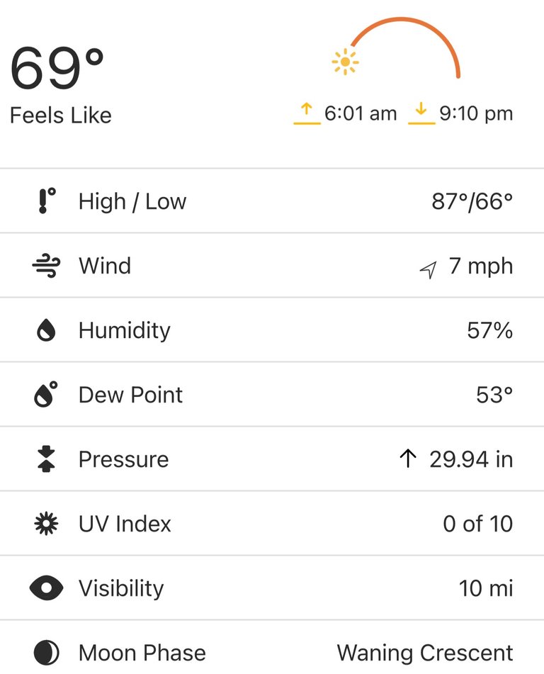Open the UV Index 0 of 10 row
Screen dimensions: 544x674
(x=272, y=524)
